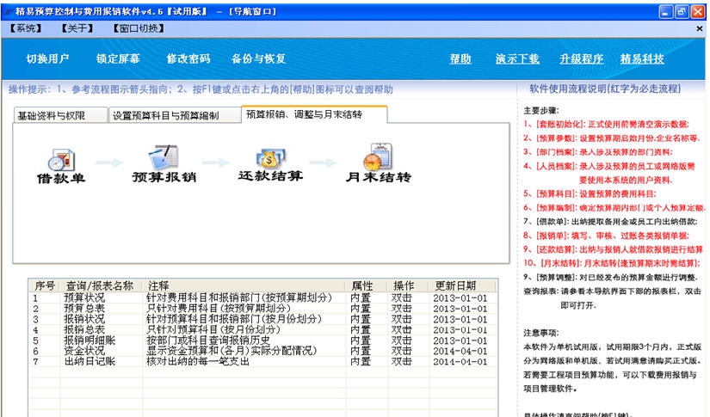710x417 pixels.
Task: Open the 还款结算 repayment settlement icon
Action: click(x=270, y=164)
